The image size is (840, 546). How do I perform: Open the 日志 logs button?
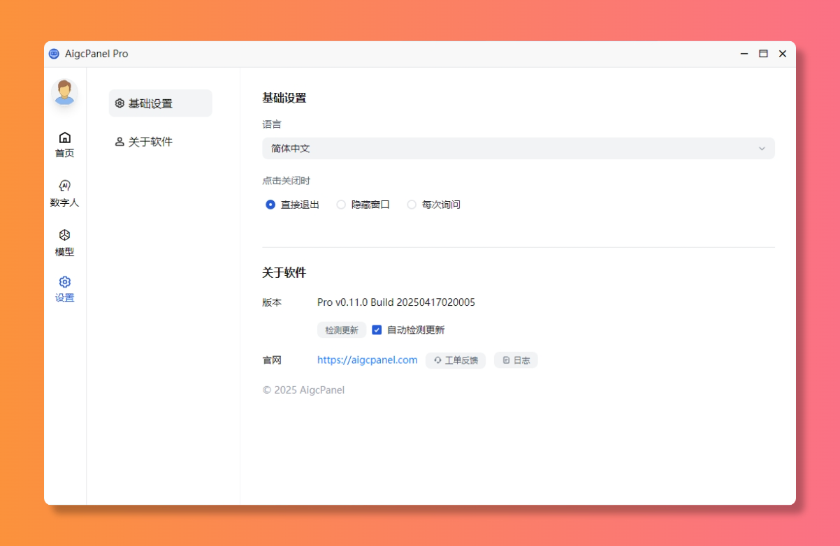click(516, 360)
